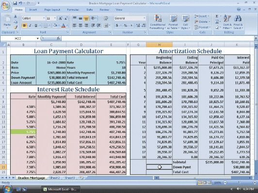258x193 pixels.
Task: Switch to the Insert ribbon tab
Action: [x=33, y=10]
